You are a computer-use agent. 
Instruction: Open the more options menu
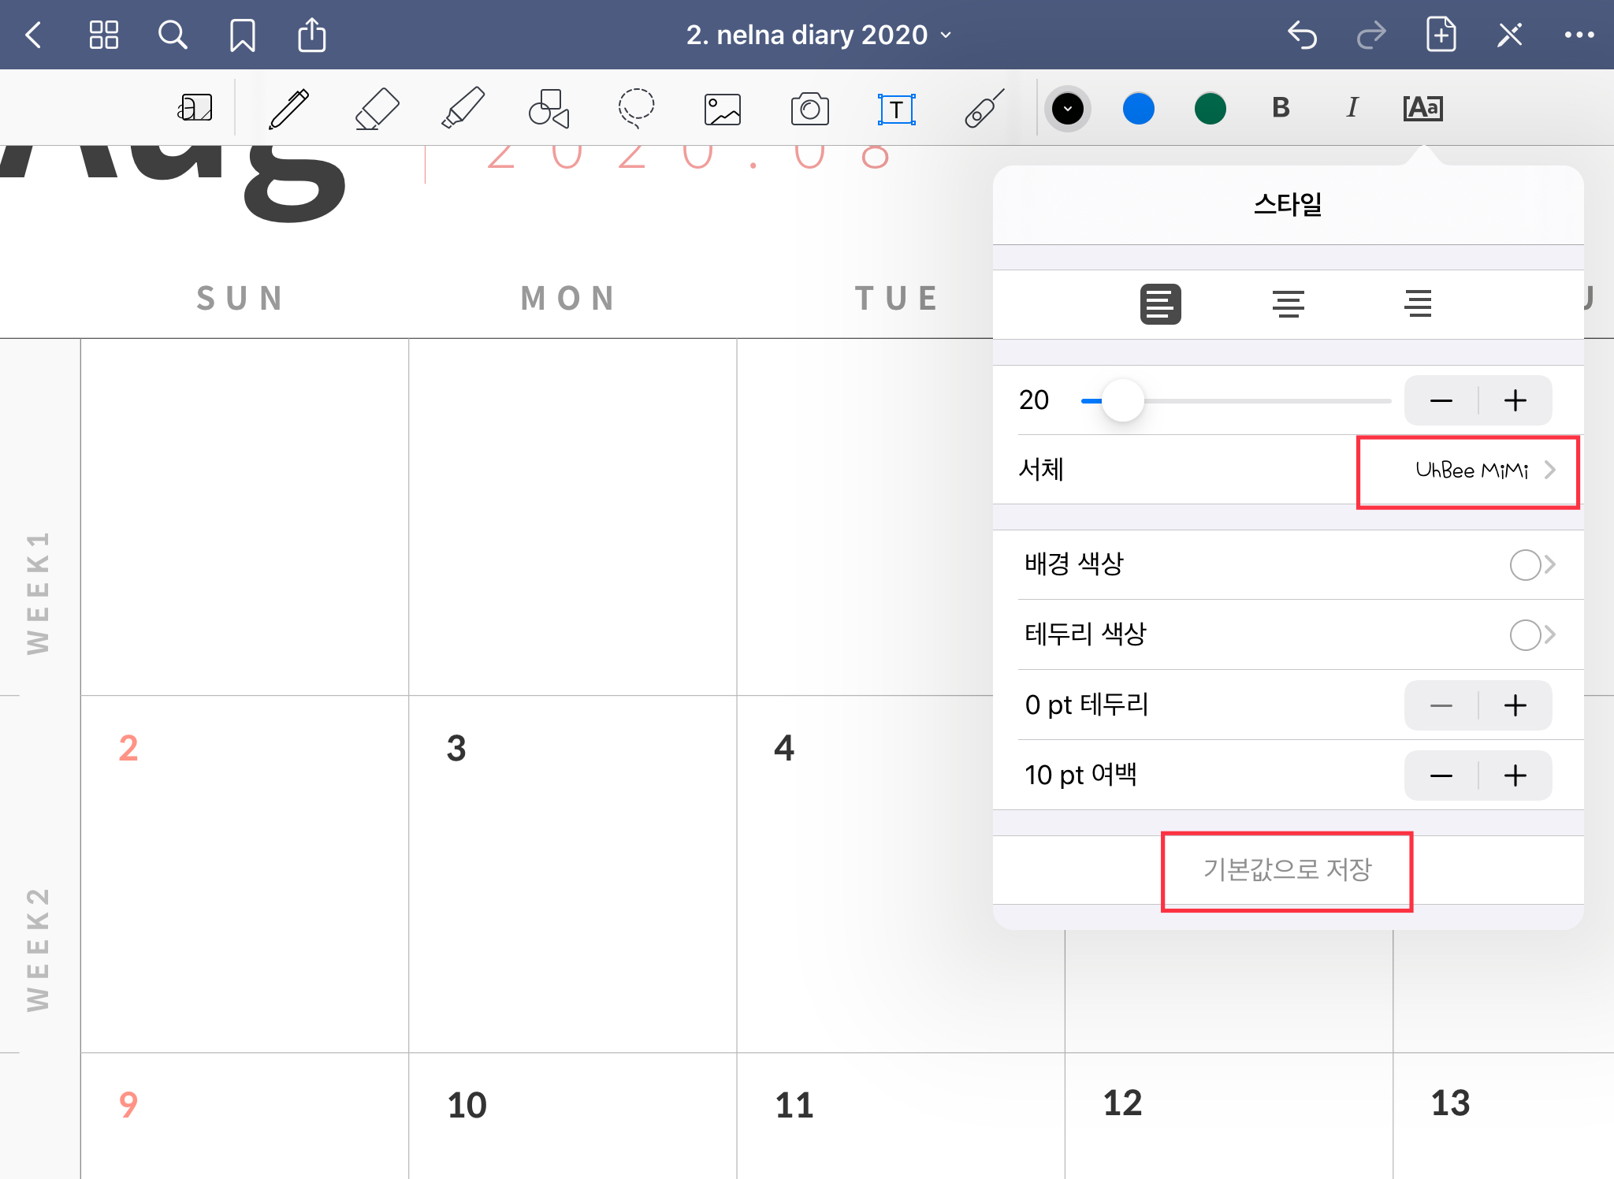click(x=1579, y=35)
